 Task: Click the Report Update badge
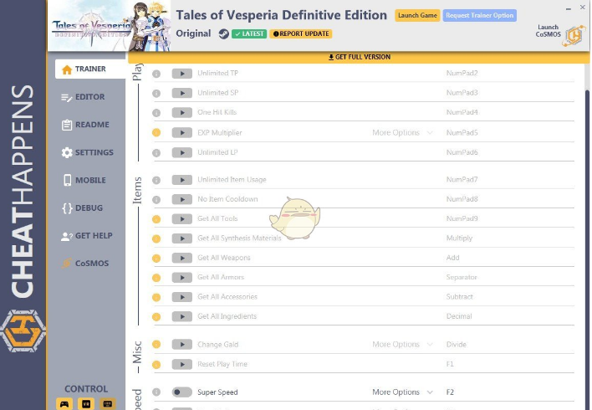click(x=301, y=33)
